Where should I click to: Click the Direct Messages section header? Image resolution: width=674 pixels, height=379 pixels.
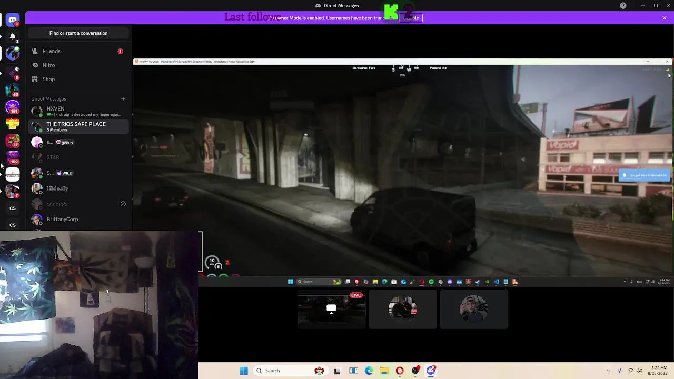[48, 98]
